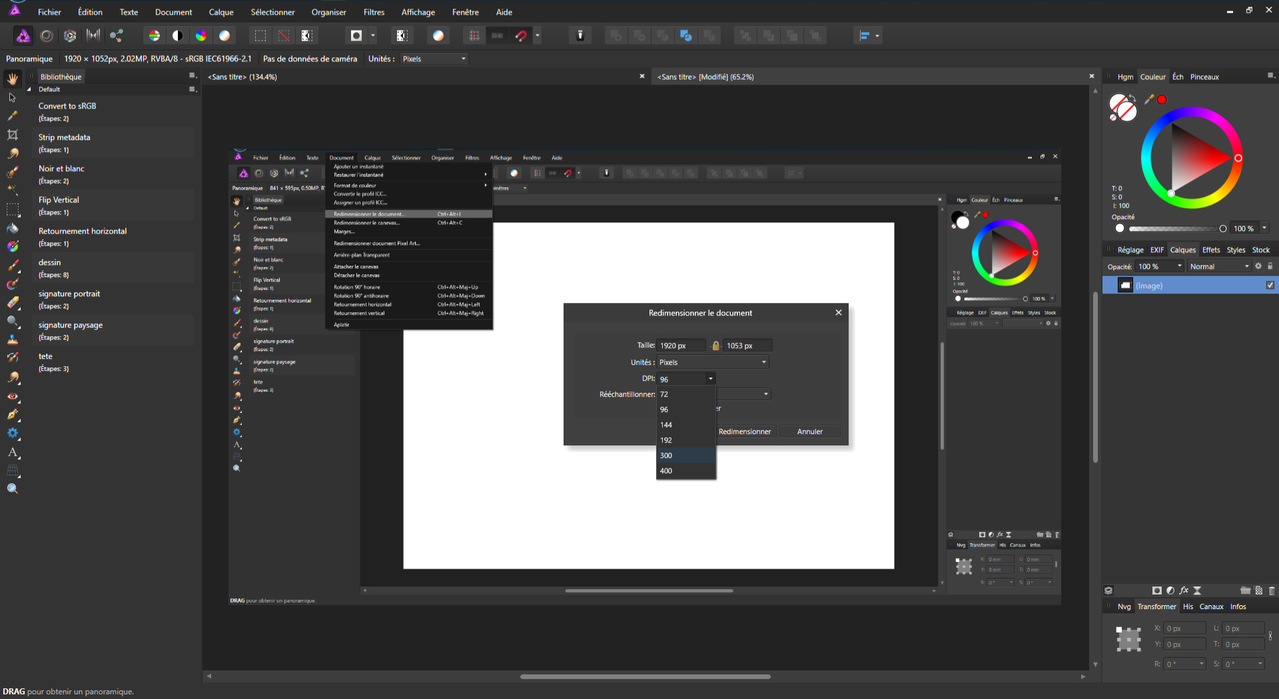
Task: Open the Calque menu
Action: coord(221,12)
